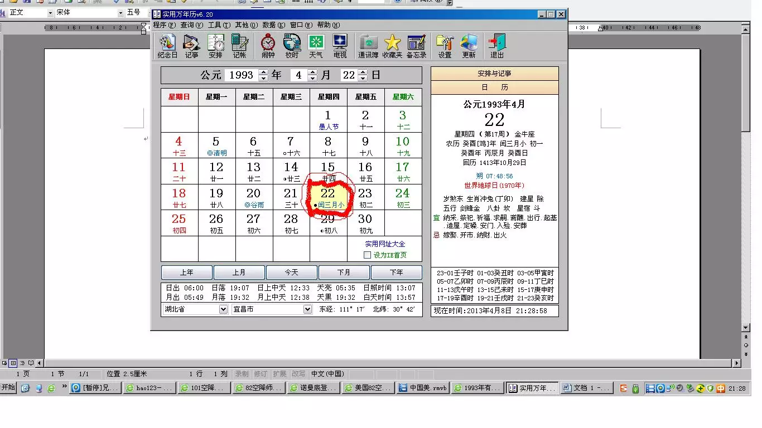Expand the 湖北省 province dropdown
Screen dimensions: 762x428
point(223,309)
